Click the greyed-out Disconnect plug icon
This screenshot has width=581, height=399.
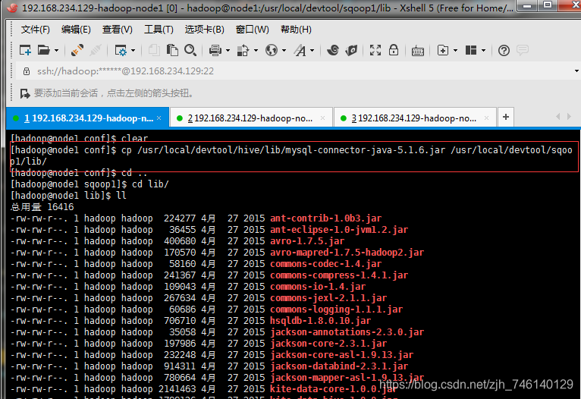pos(96,50)
